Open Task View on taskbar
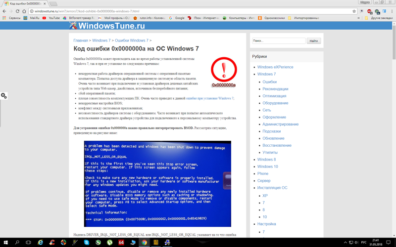The width and height of the screenshot is (396, 247). pos(28,243)
